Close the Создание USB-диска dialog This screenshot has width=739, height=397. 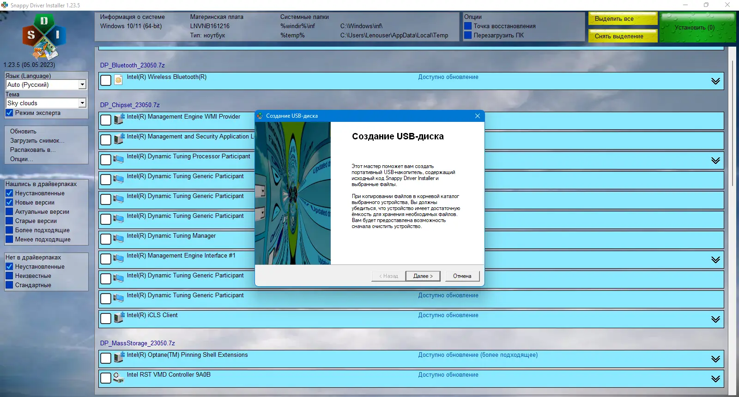(478, 116)
